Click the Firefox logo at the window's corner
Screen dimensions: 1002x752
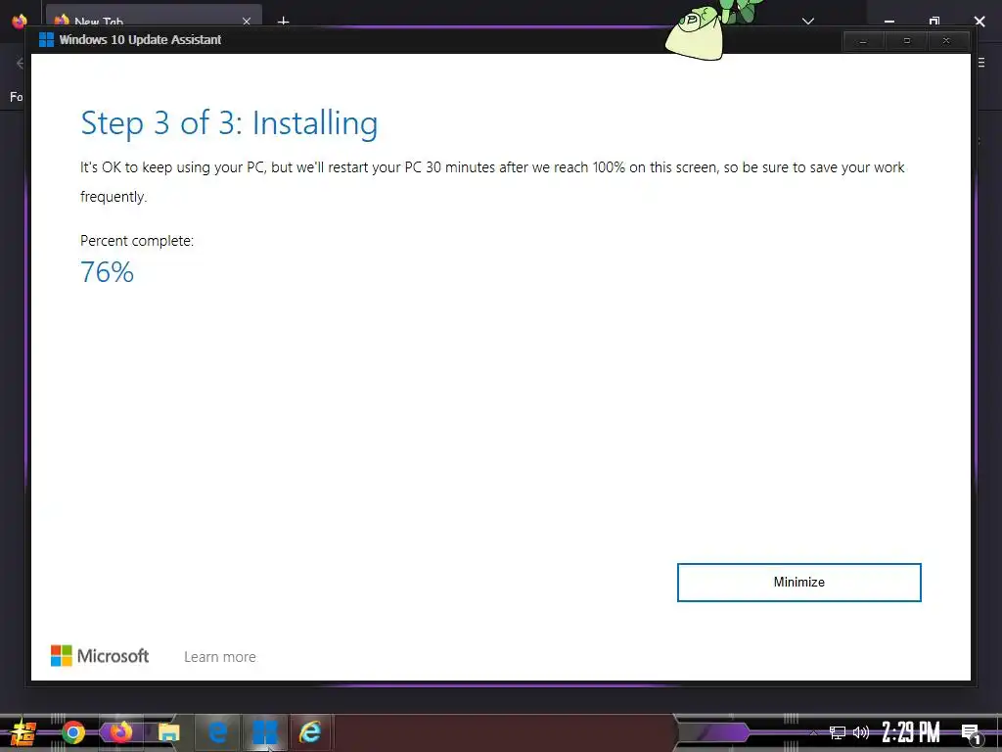[20, 22]
